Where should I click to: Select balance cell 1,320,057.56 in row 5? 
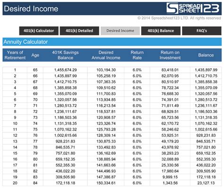point(206,94)
